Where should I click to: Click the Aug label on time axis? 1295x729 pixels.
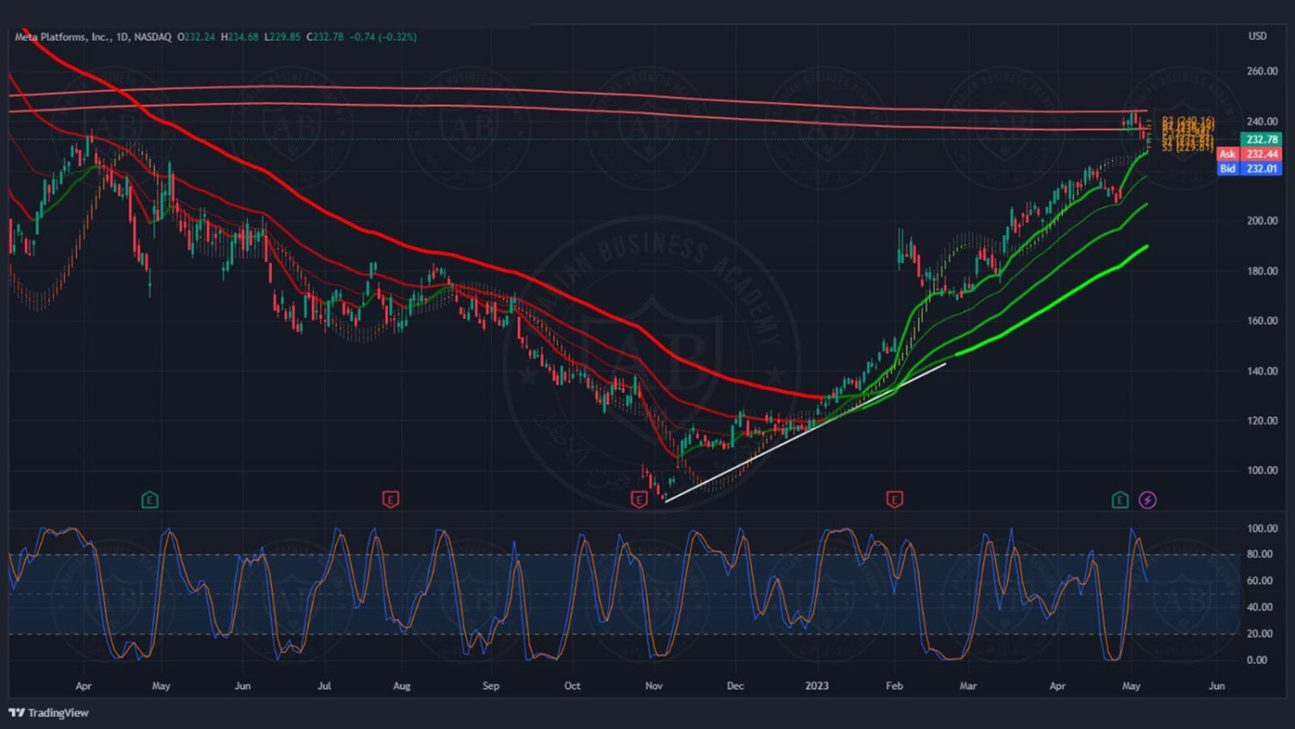pos(401,686)
